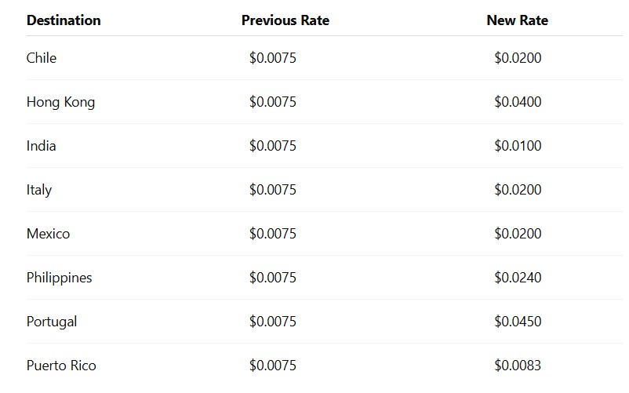Image resolution: width=629 pixels, height=393 pixels.
Task: Click Chile's previous rate $0.0075
Action: [x=273, y=58]
